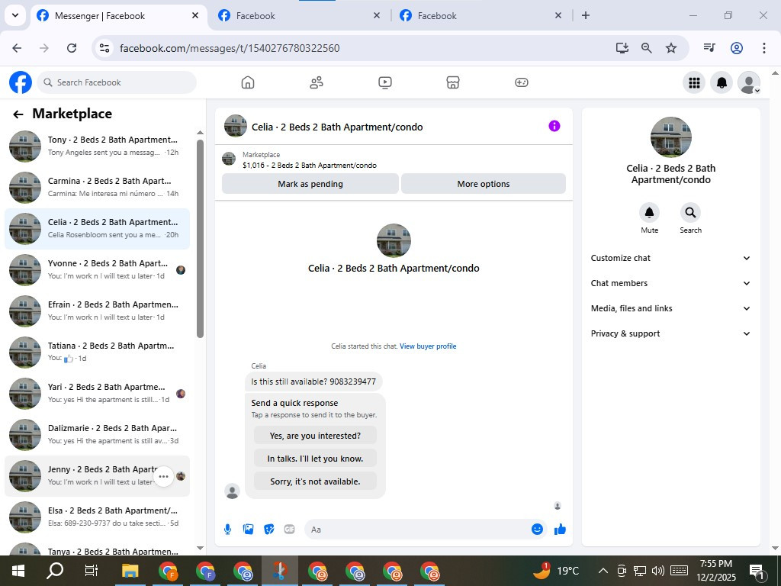Image resolution: width=781 pixels, height=586 pixels.
Task: Open the emoji picker in message box
Action: point(537,530)
